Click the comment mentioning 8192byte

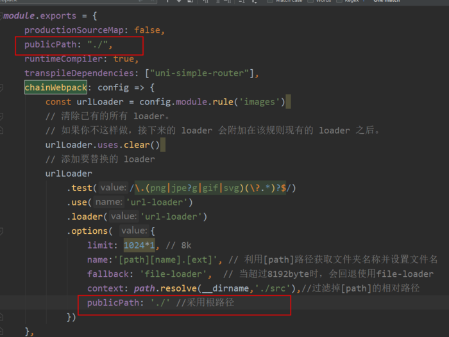click(x=328, y=274)
